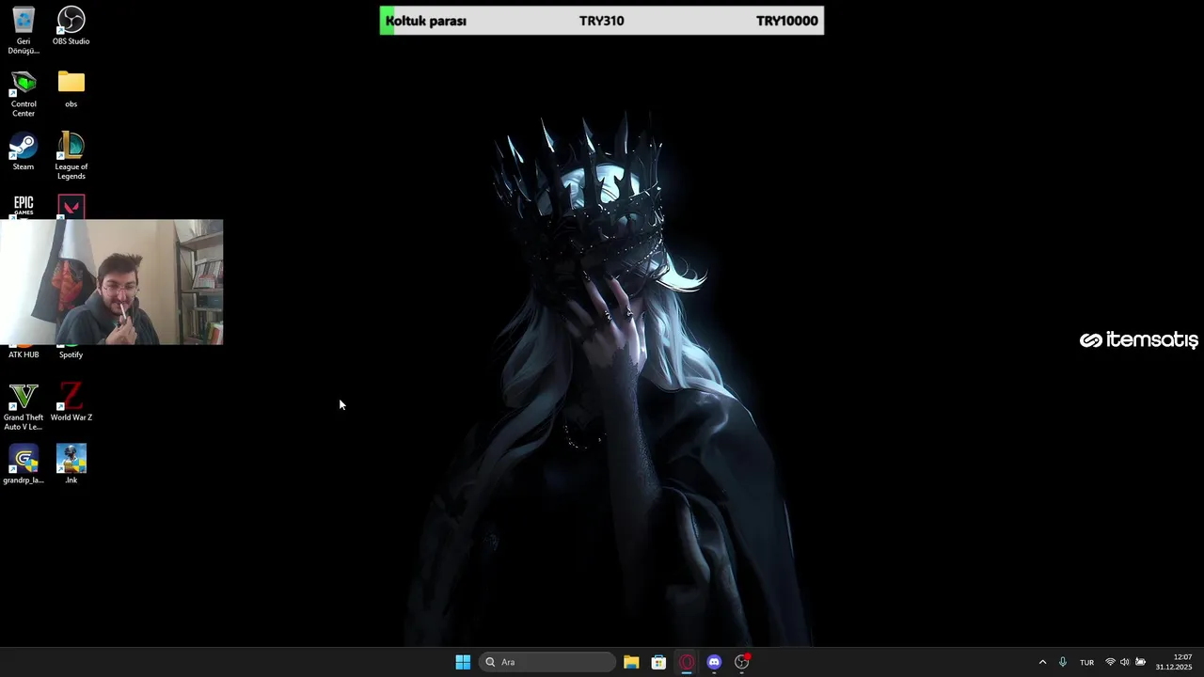Open Wi-Fi network tray icon
The image size is (1204, 677).
pyautogui.click(x=1110, y=662)
